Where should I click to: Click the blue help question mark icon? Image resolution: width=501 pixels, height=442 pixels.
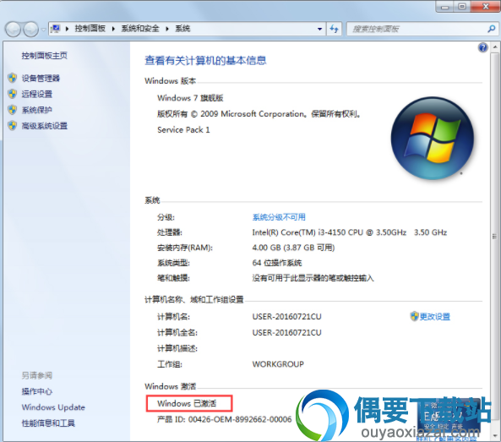(482, 47)
